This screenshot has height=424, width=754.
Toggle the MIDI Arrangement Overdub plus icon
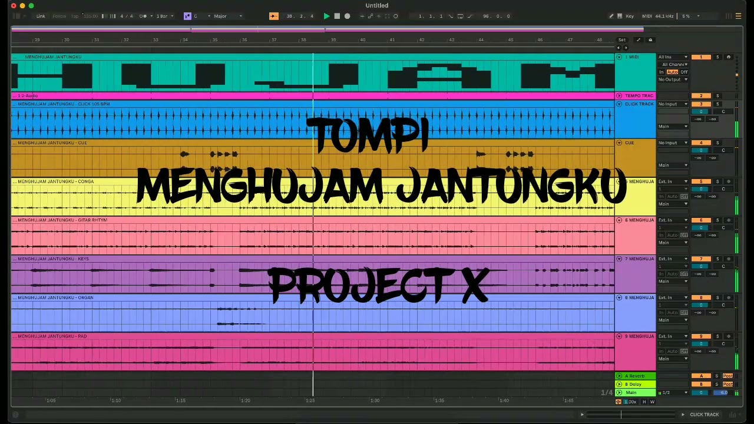tap(362, 16)
